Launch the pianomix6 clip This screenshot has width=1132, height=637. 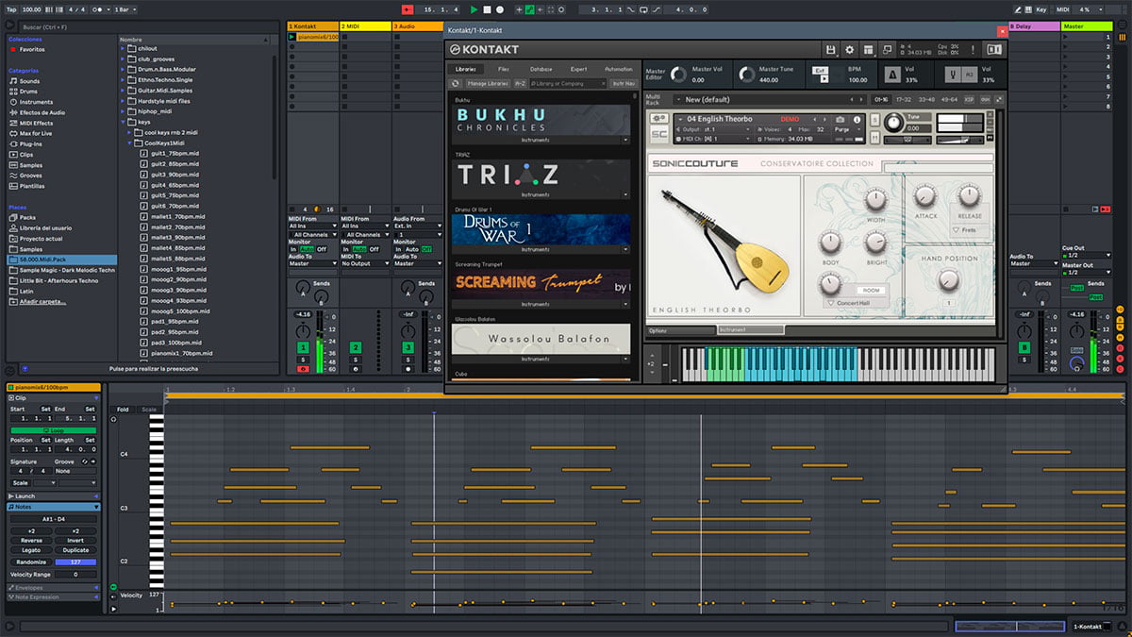(x=291, y=36)
